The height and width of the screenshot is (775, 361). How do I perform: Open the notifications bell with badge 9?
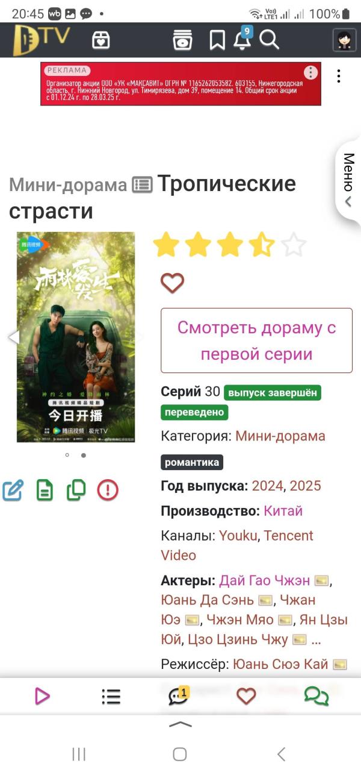tap(242, 39)
